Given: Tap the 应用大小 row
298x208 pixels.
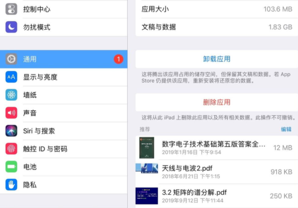Looking at the screenshot, I should 217,9.
